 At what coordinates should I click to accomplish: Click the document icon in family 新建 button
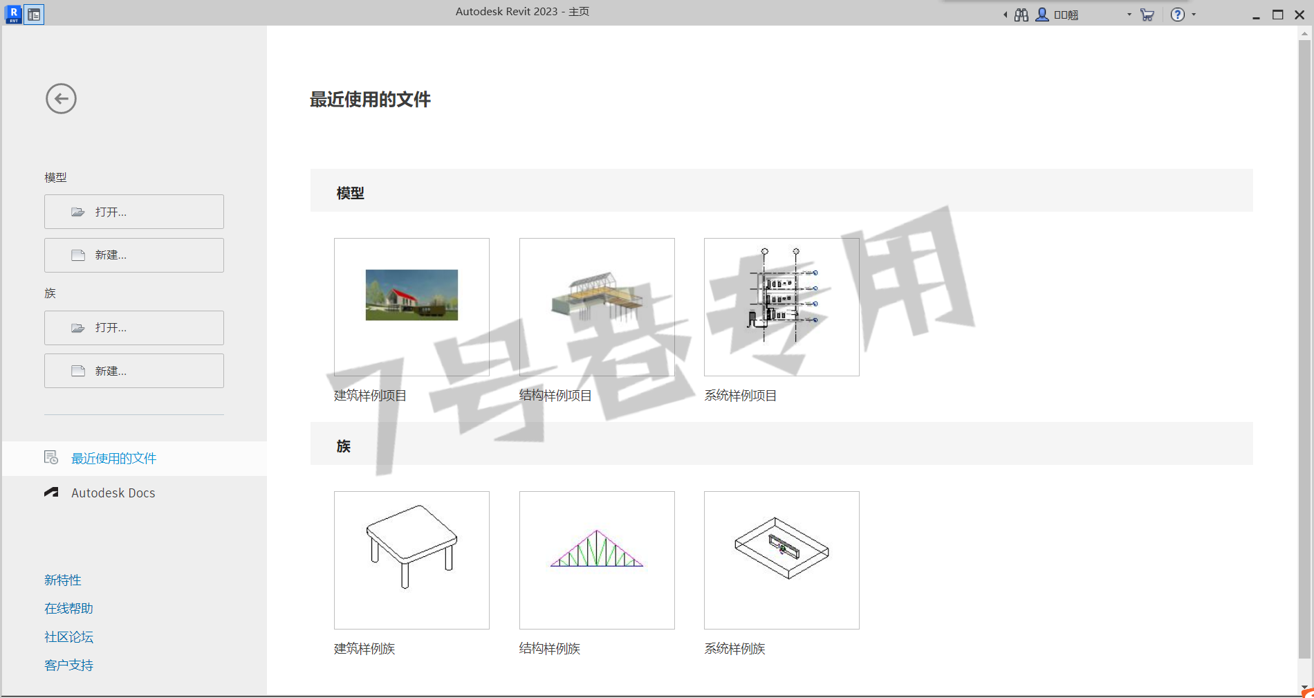pos(78,371)
